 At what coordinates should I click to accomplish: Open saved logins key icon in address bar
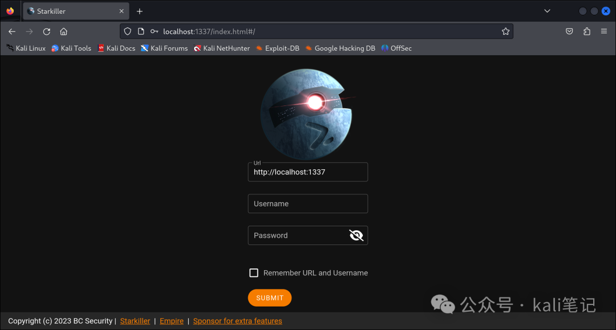coord(155,31)
